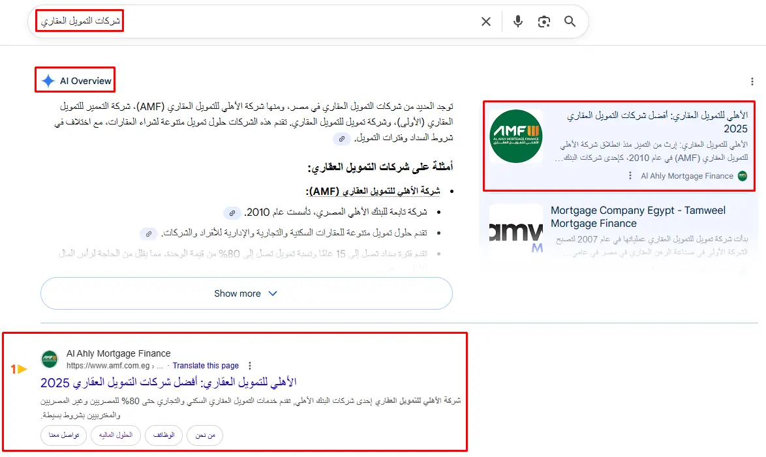Open the blue result title الأهلي للتمويل العقاري 2025
This screenshot has width=766, height=457.
tap(168, 383)
